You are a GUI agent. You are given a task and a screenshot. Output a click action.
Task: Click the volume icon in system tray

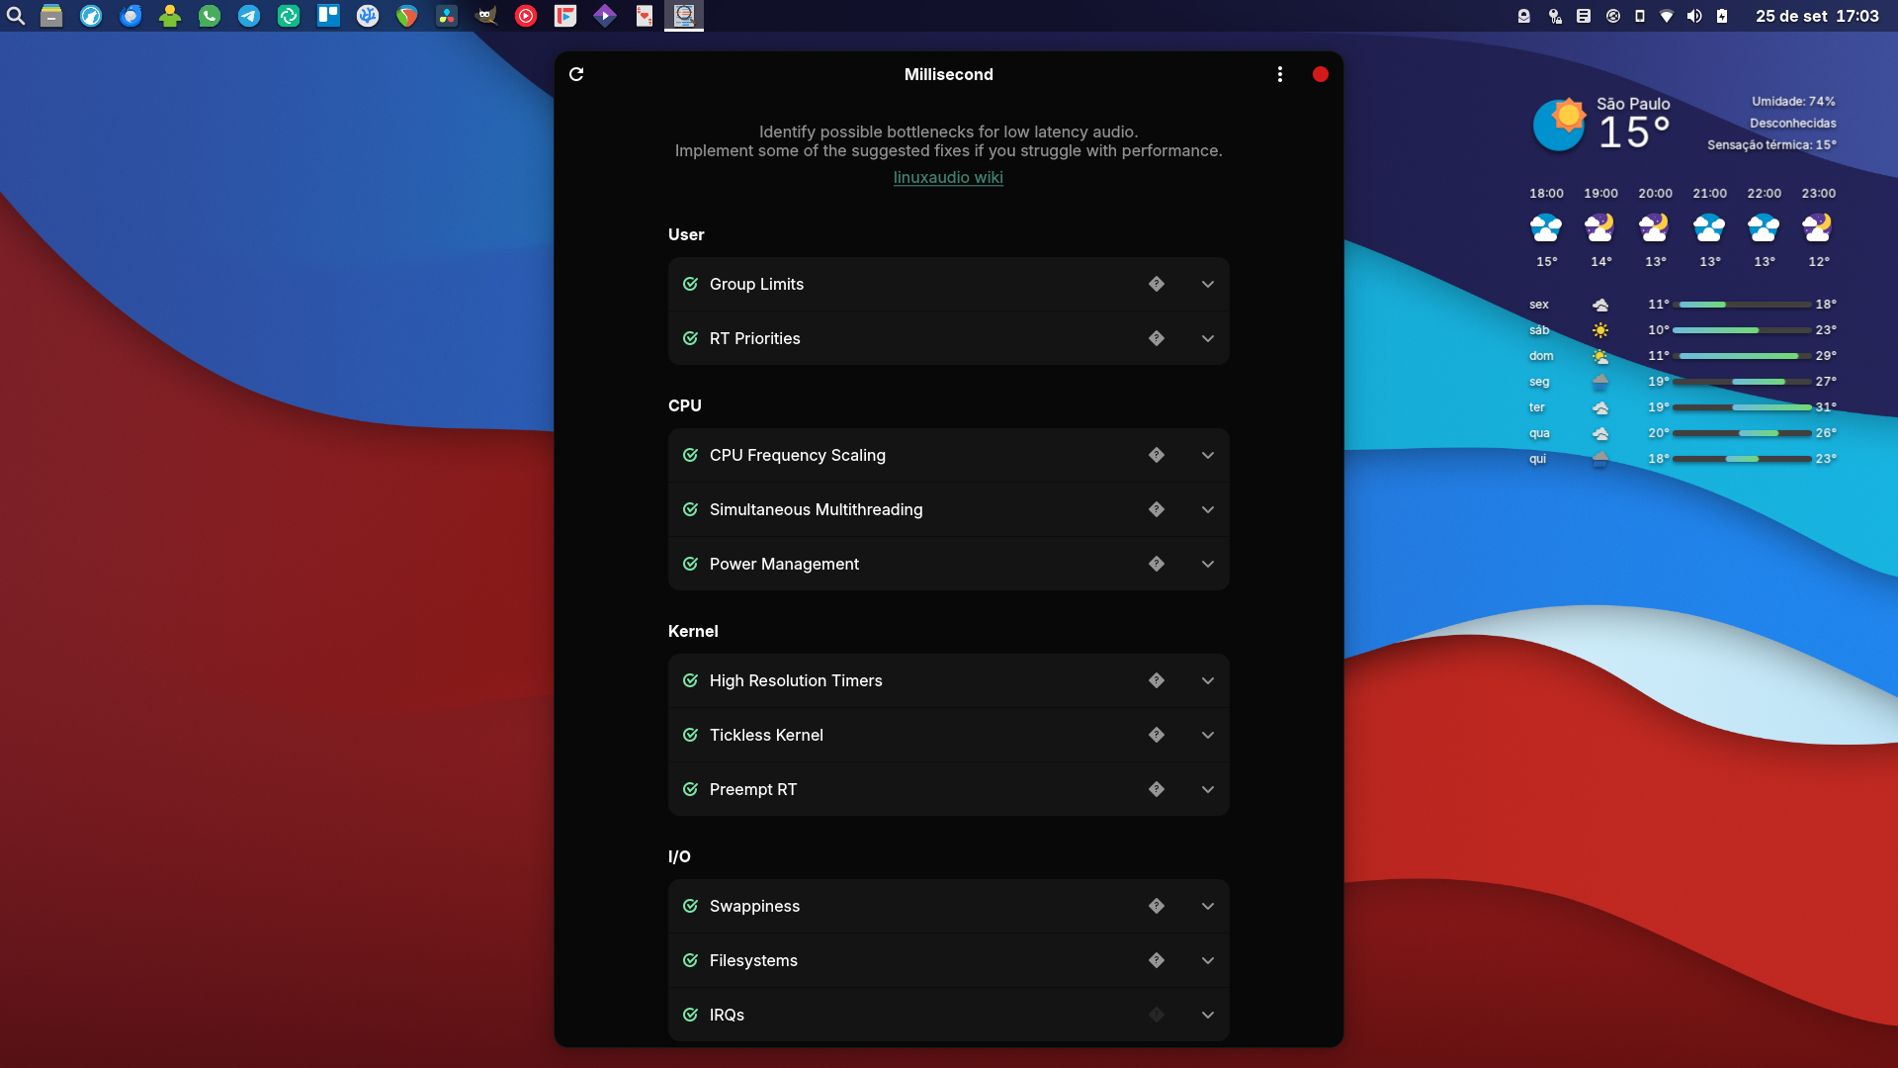click(1694, 16)
